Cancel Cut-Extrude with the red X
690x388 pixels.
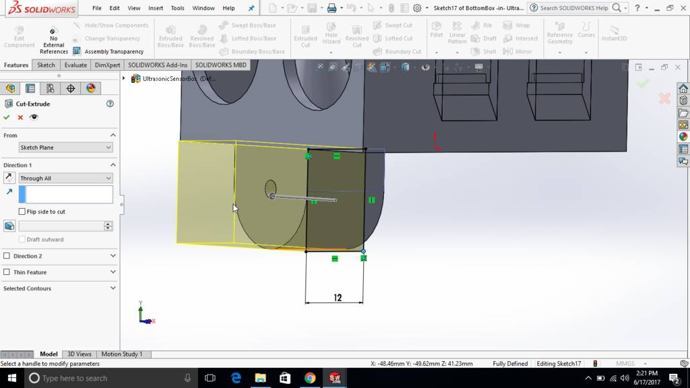pos(20,117)
